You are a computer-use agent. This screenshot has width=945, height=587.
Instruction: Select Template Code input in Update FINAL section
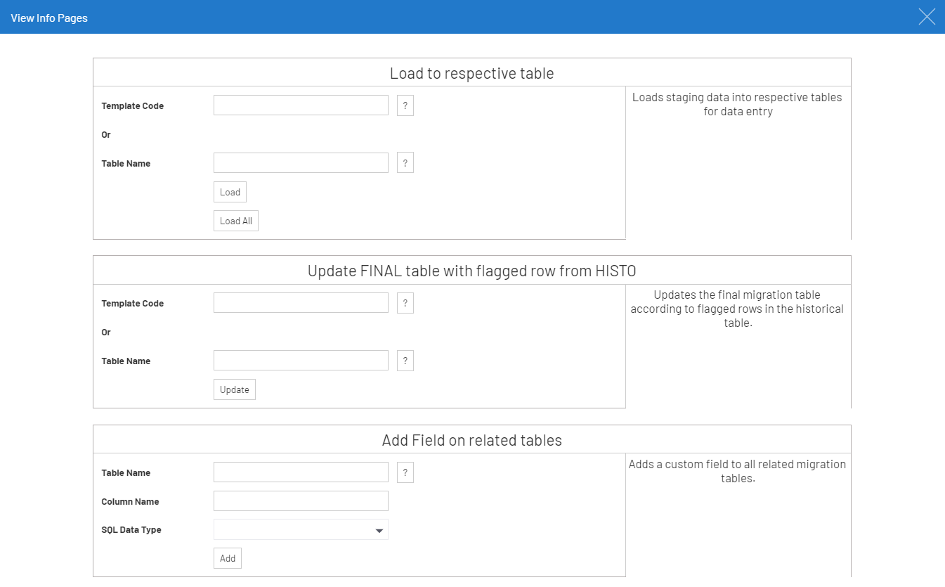click(301, 303)
